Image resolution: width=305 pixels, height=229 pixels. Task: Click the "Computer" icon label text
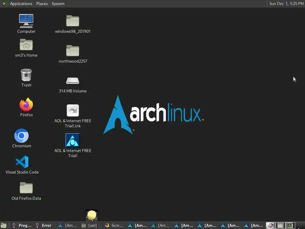(x=26, y=31)
